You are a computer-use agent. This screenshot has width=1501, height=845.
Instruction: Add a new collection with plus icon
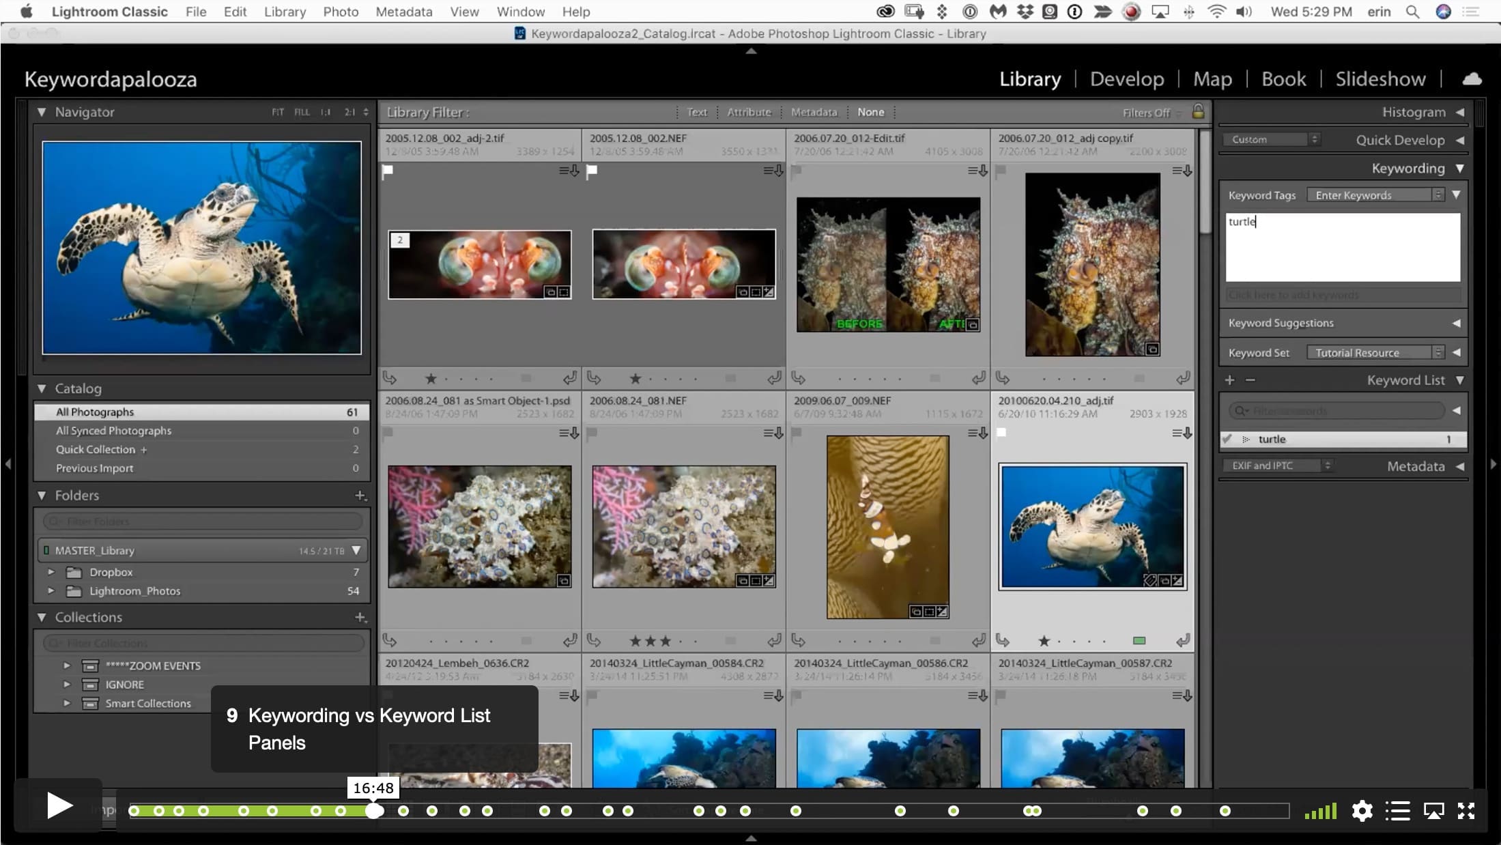(360, 617)
